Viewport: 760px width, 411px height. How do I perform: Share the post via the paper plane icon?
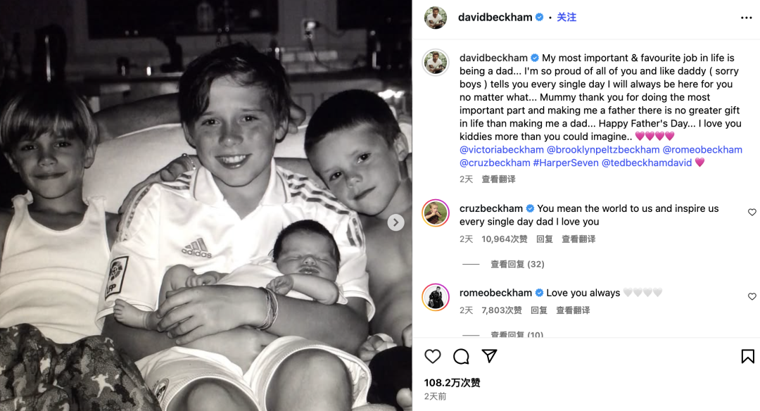click(x=490, y=356)
